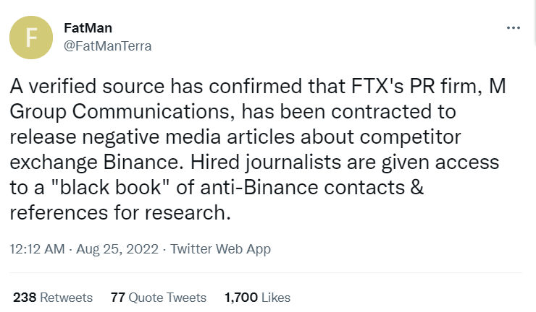Click the Aug 25, 2022 date
The width and height of the screenshot is (536, 312).
pos(117,249)
